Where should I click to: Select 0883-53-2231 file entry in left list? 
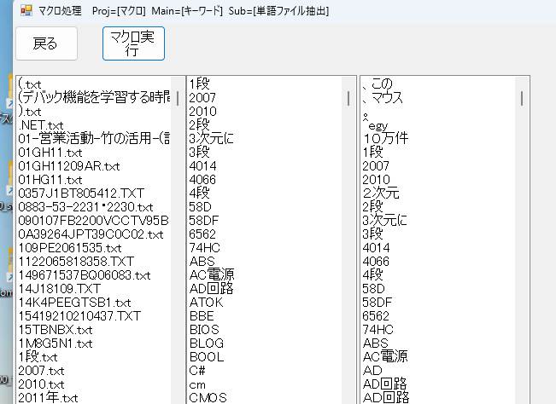pos(85,207)
